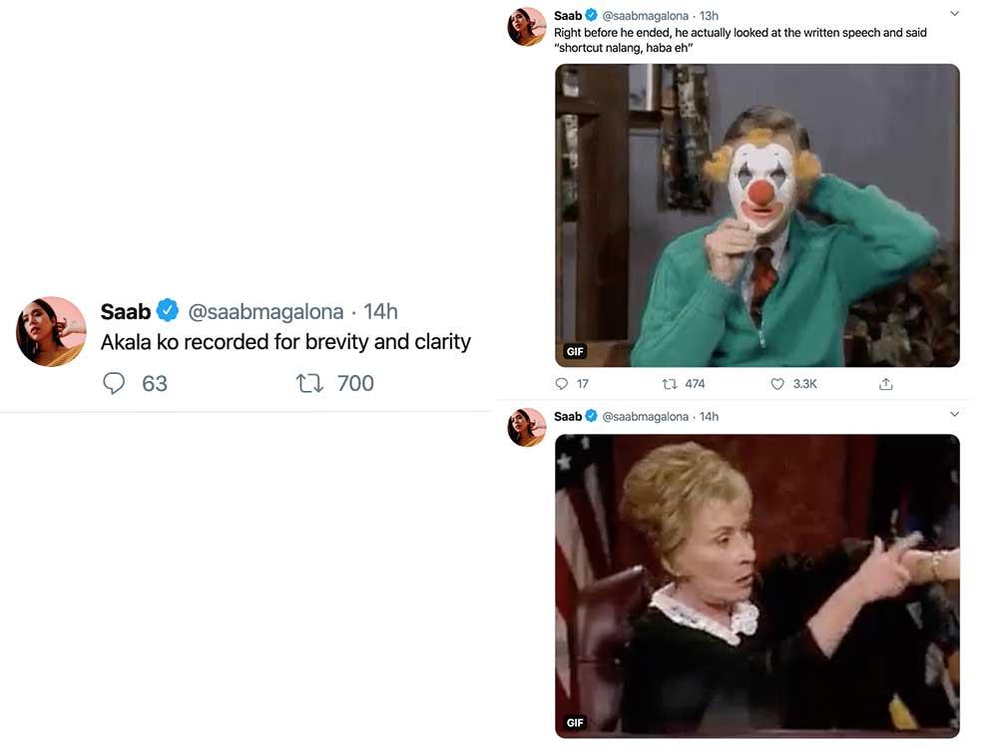Screen dimensions: 998x748
Task: Click the verified badge on the judge GIF tweet
Action: (x=591, y=416)
